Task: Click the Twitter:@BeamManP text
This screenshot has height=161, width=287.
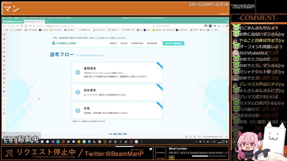Action: click(x=114, y=154)
